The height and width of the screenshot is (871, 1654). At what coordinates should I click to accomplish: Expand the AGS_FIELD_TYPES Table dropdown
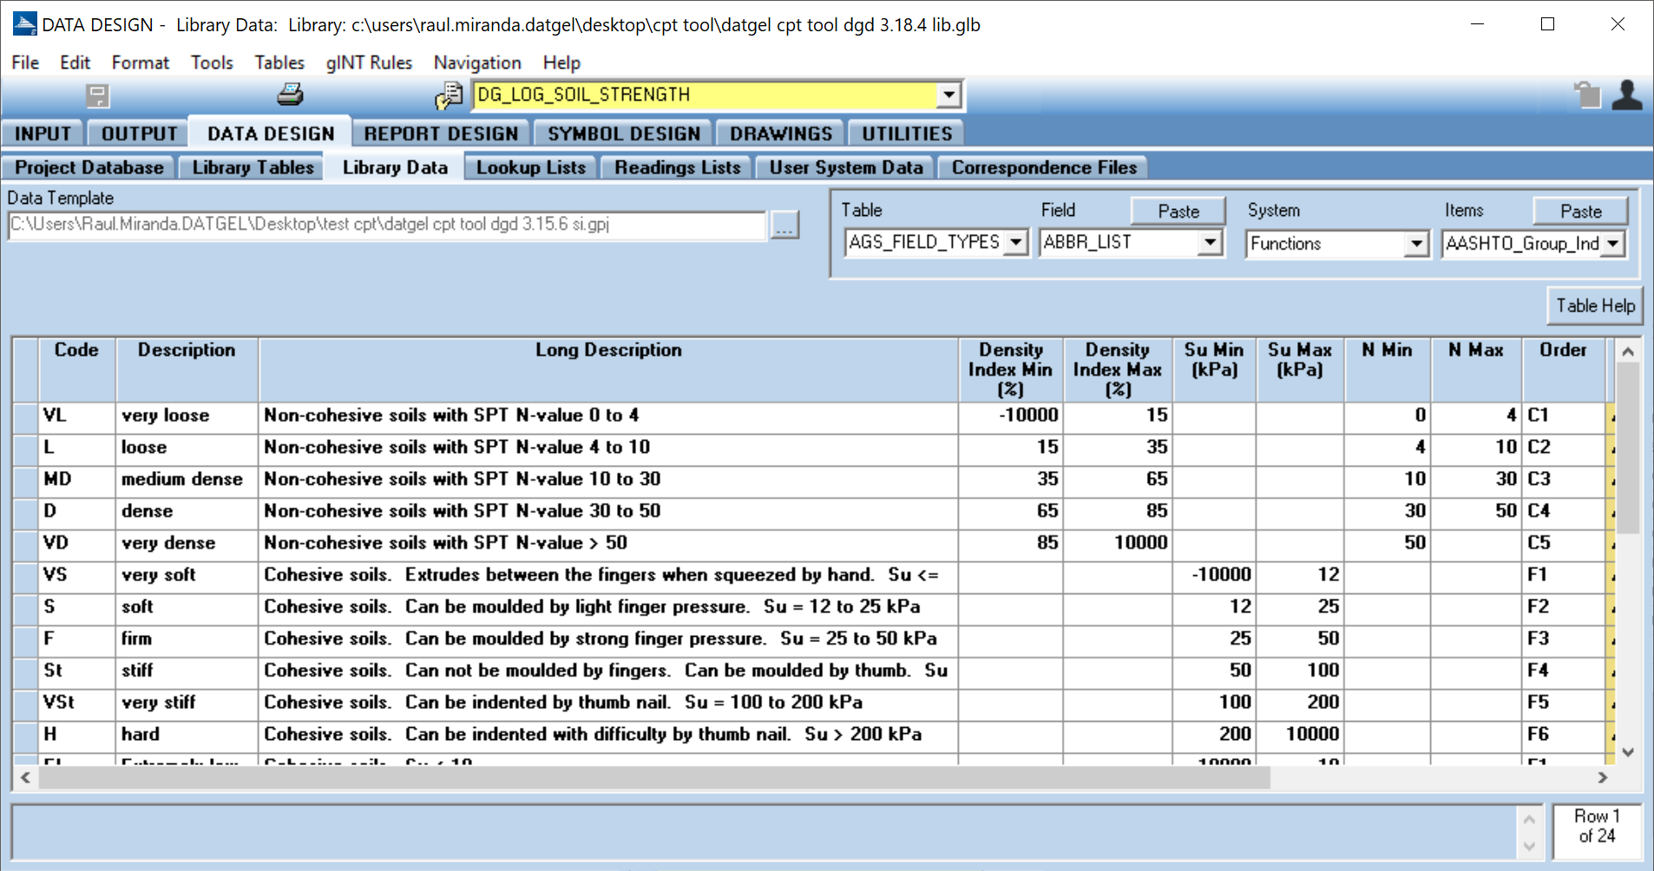coord(1016,243)
